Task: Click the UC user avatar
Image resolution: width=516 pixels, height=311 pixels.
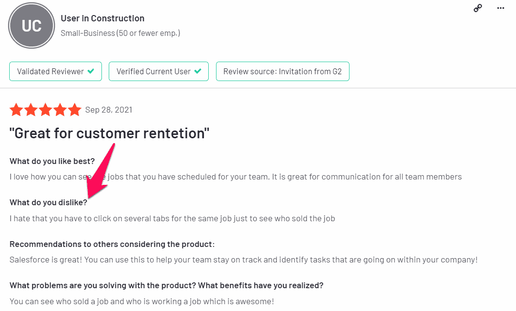Action: coord(32,26)
